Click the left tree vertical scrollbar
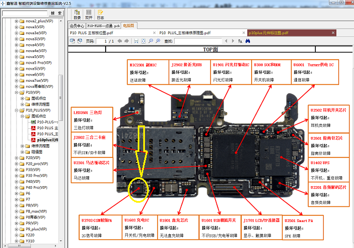 60,130
